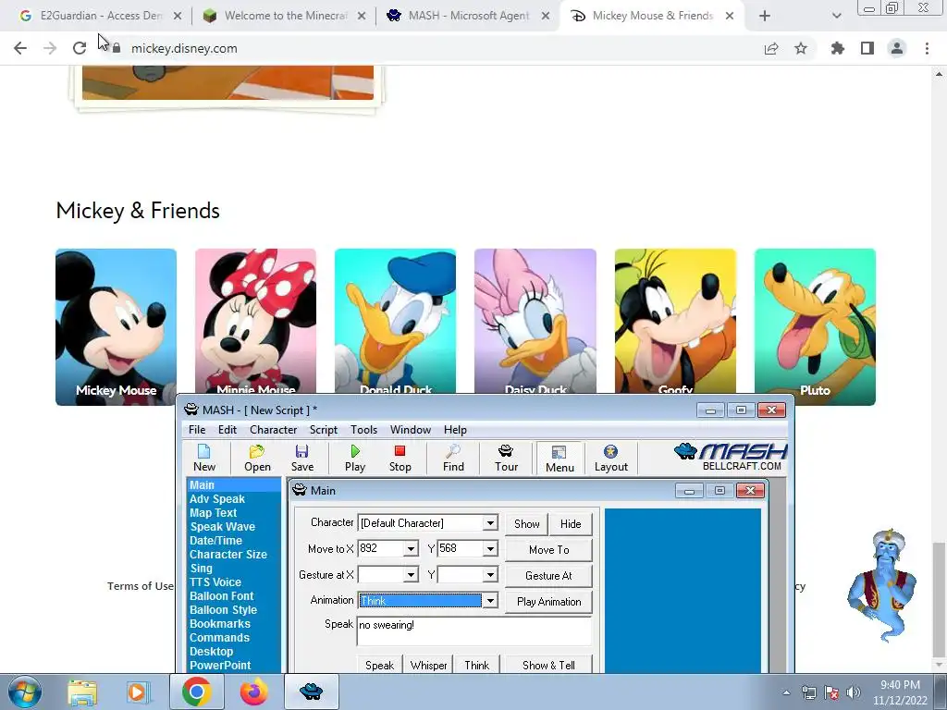Select Balloon Font in the side list
The width and height of the screenshot is (947, 710).
(x=222, y=596)
